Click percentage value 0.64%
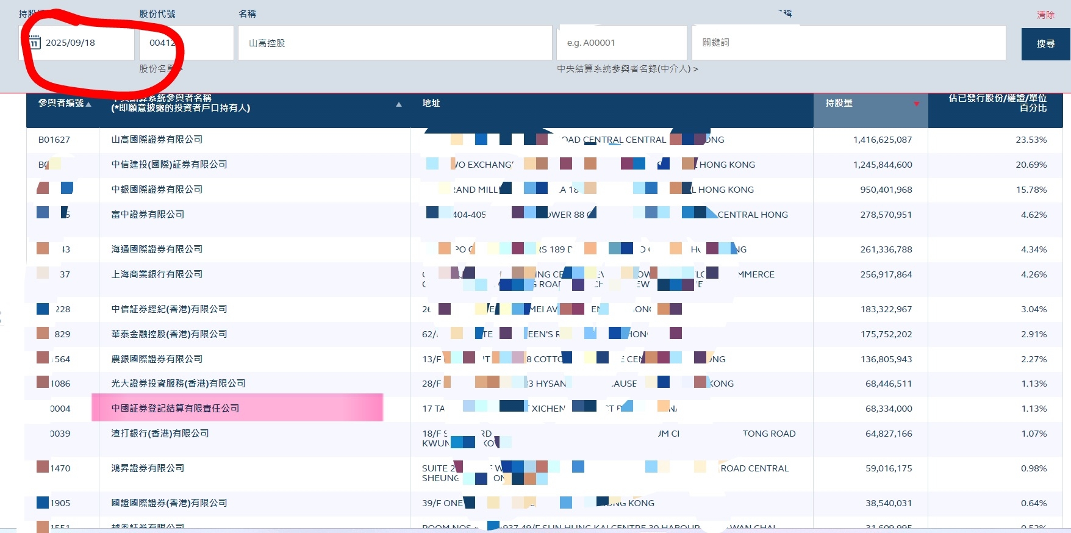 pyautogui.click(x=1034, y=503)
